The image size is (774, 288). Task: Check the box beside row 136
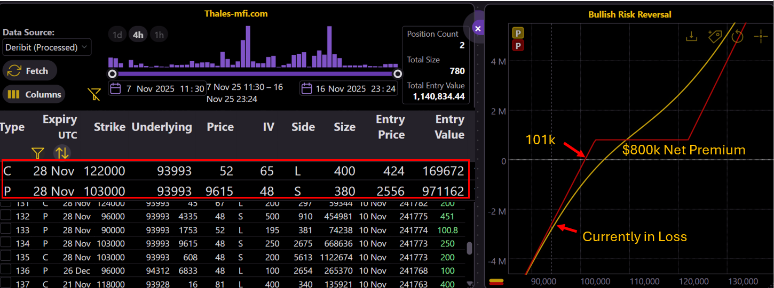pos(6,270)
